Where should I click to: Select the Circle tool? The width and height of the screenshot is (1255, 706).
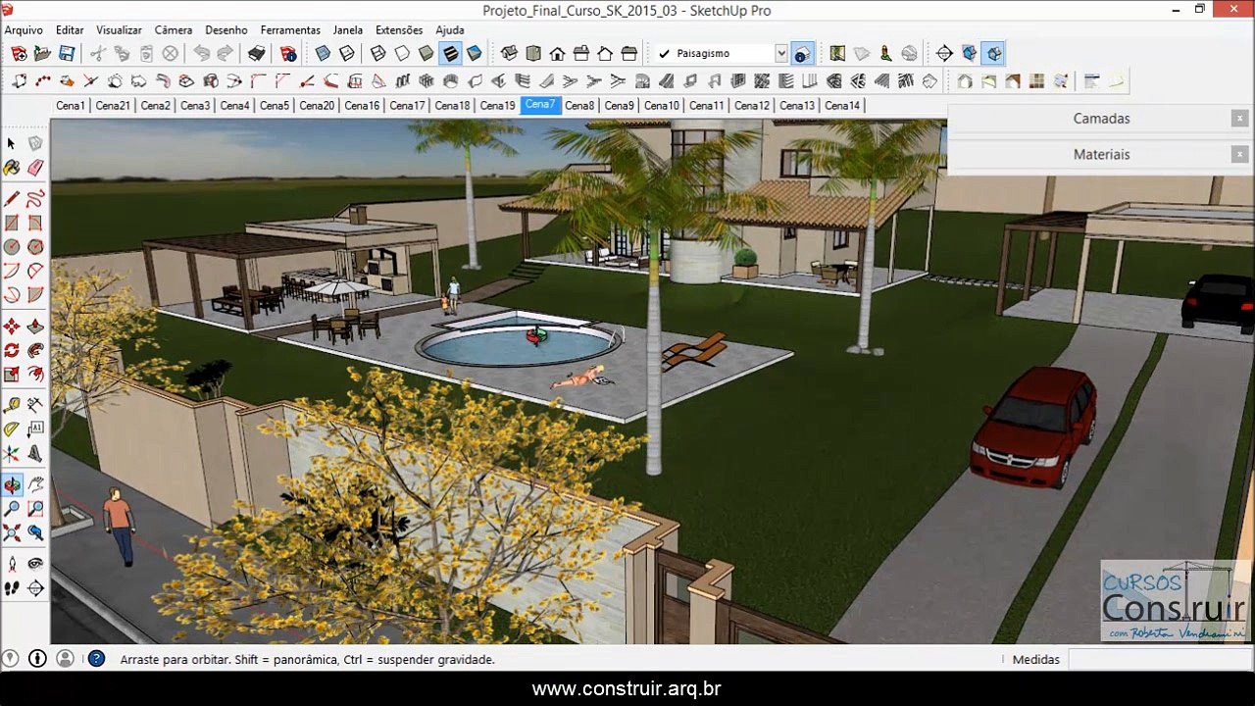[12, 247]
